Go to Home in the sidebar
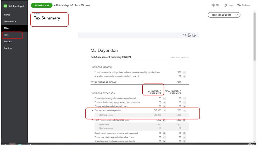The height and width of the screenshot is (146, 261). point(7,15)
